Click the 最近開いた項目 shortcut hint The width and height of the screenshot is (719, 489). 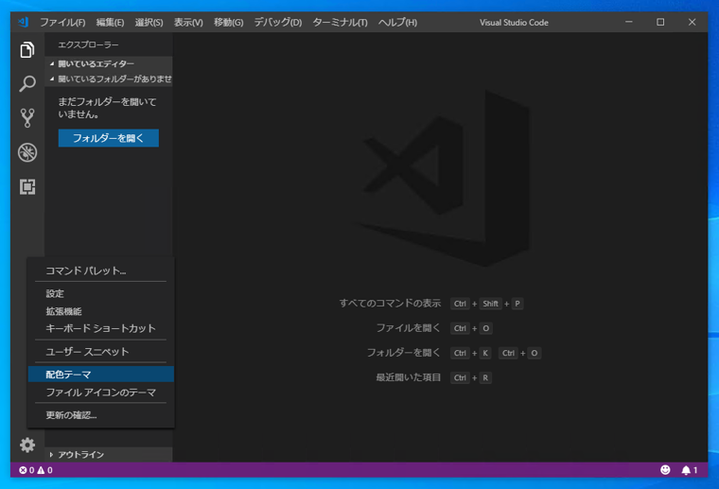coord(408,377)
